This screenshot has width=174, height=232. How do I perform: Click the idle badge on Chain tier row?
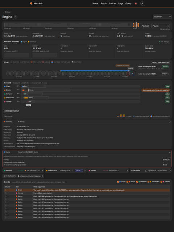tap(167, 86)
